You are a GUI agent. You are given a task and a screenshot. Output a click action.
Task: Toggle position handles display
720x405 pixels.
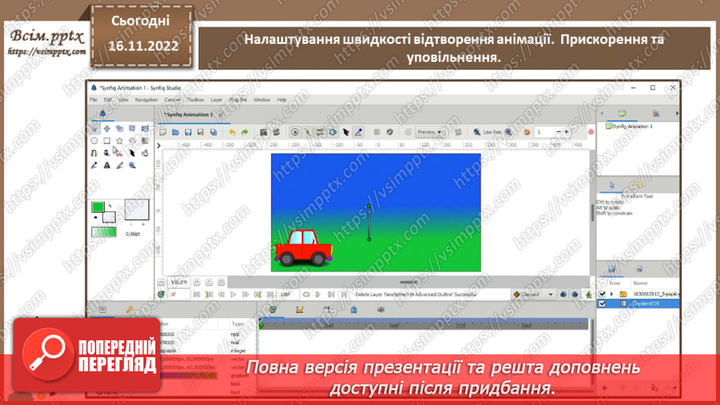(295, 132)
